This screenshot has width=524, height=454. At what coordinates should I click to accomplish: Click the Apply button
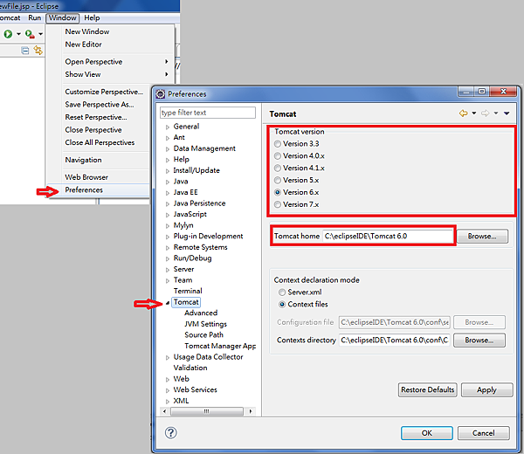(487, 390)
